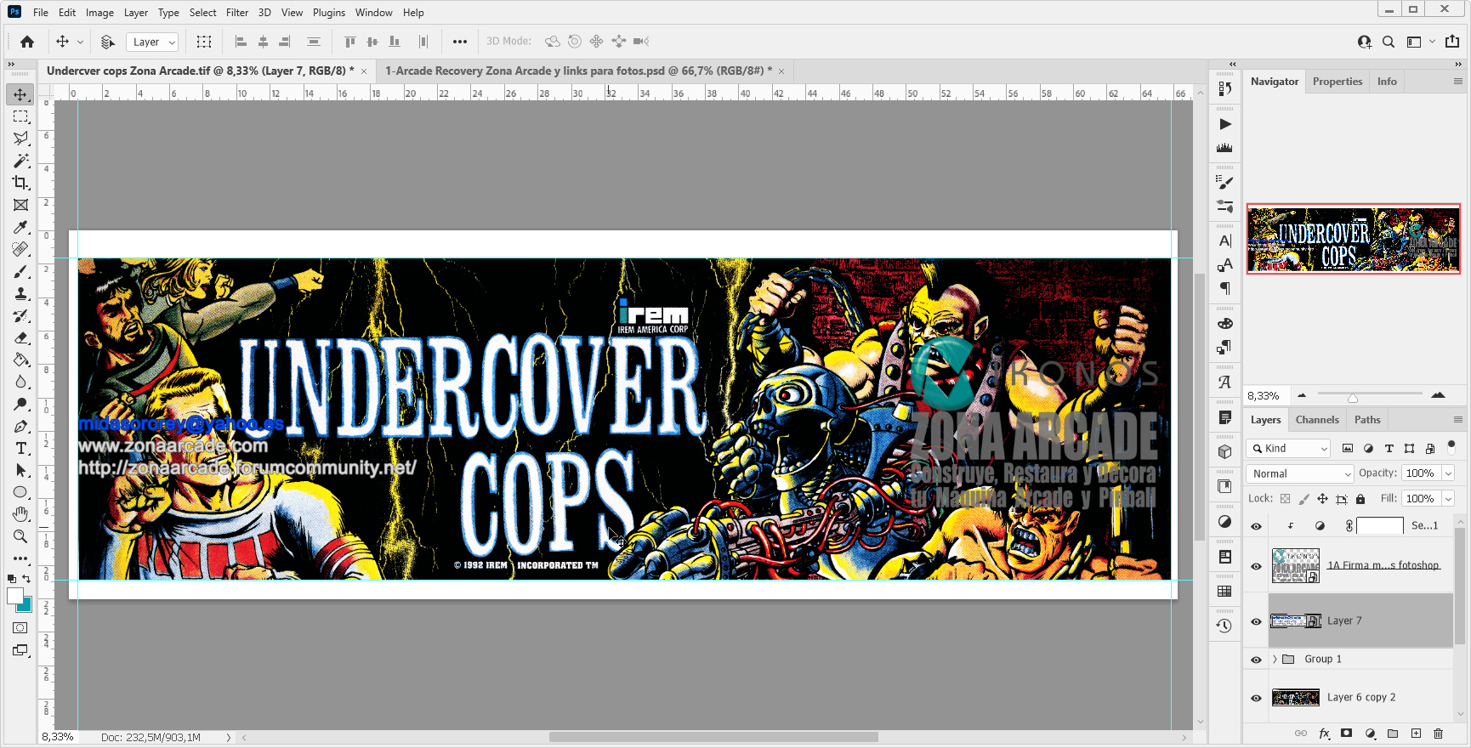Screen dimensions: 1471x748
Task: Select the Blur tool
Action: 20,382
